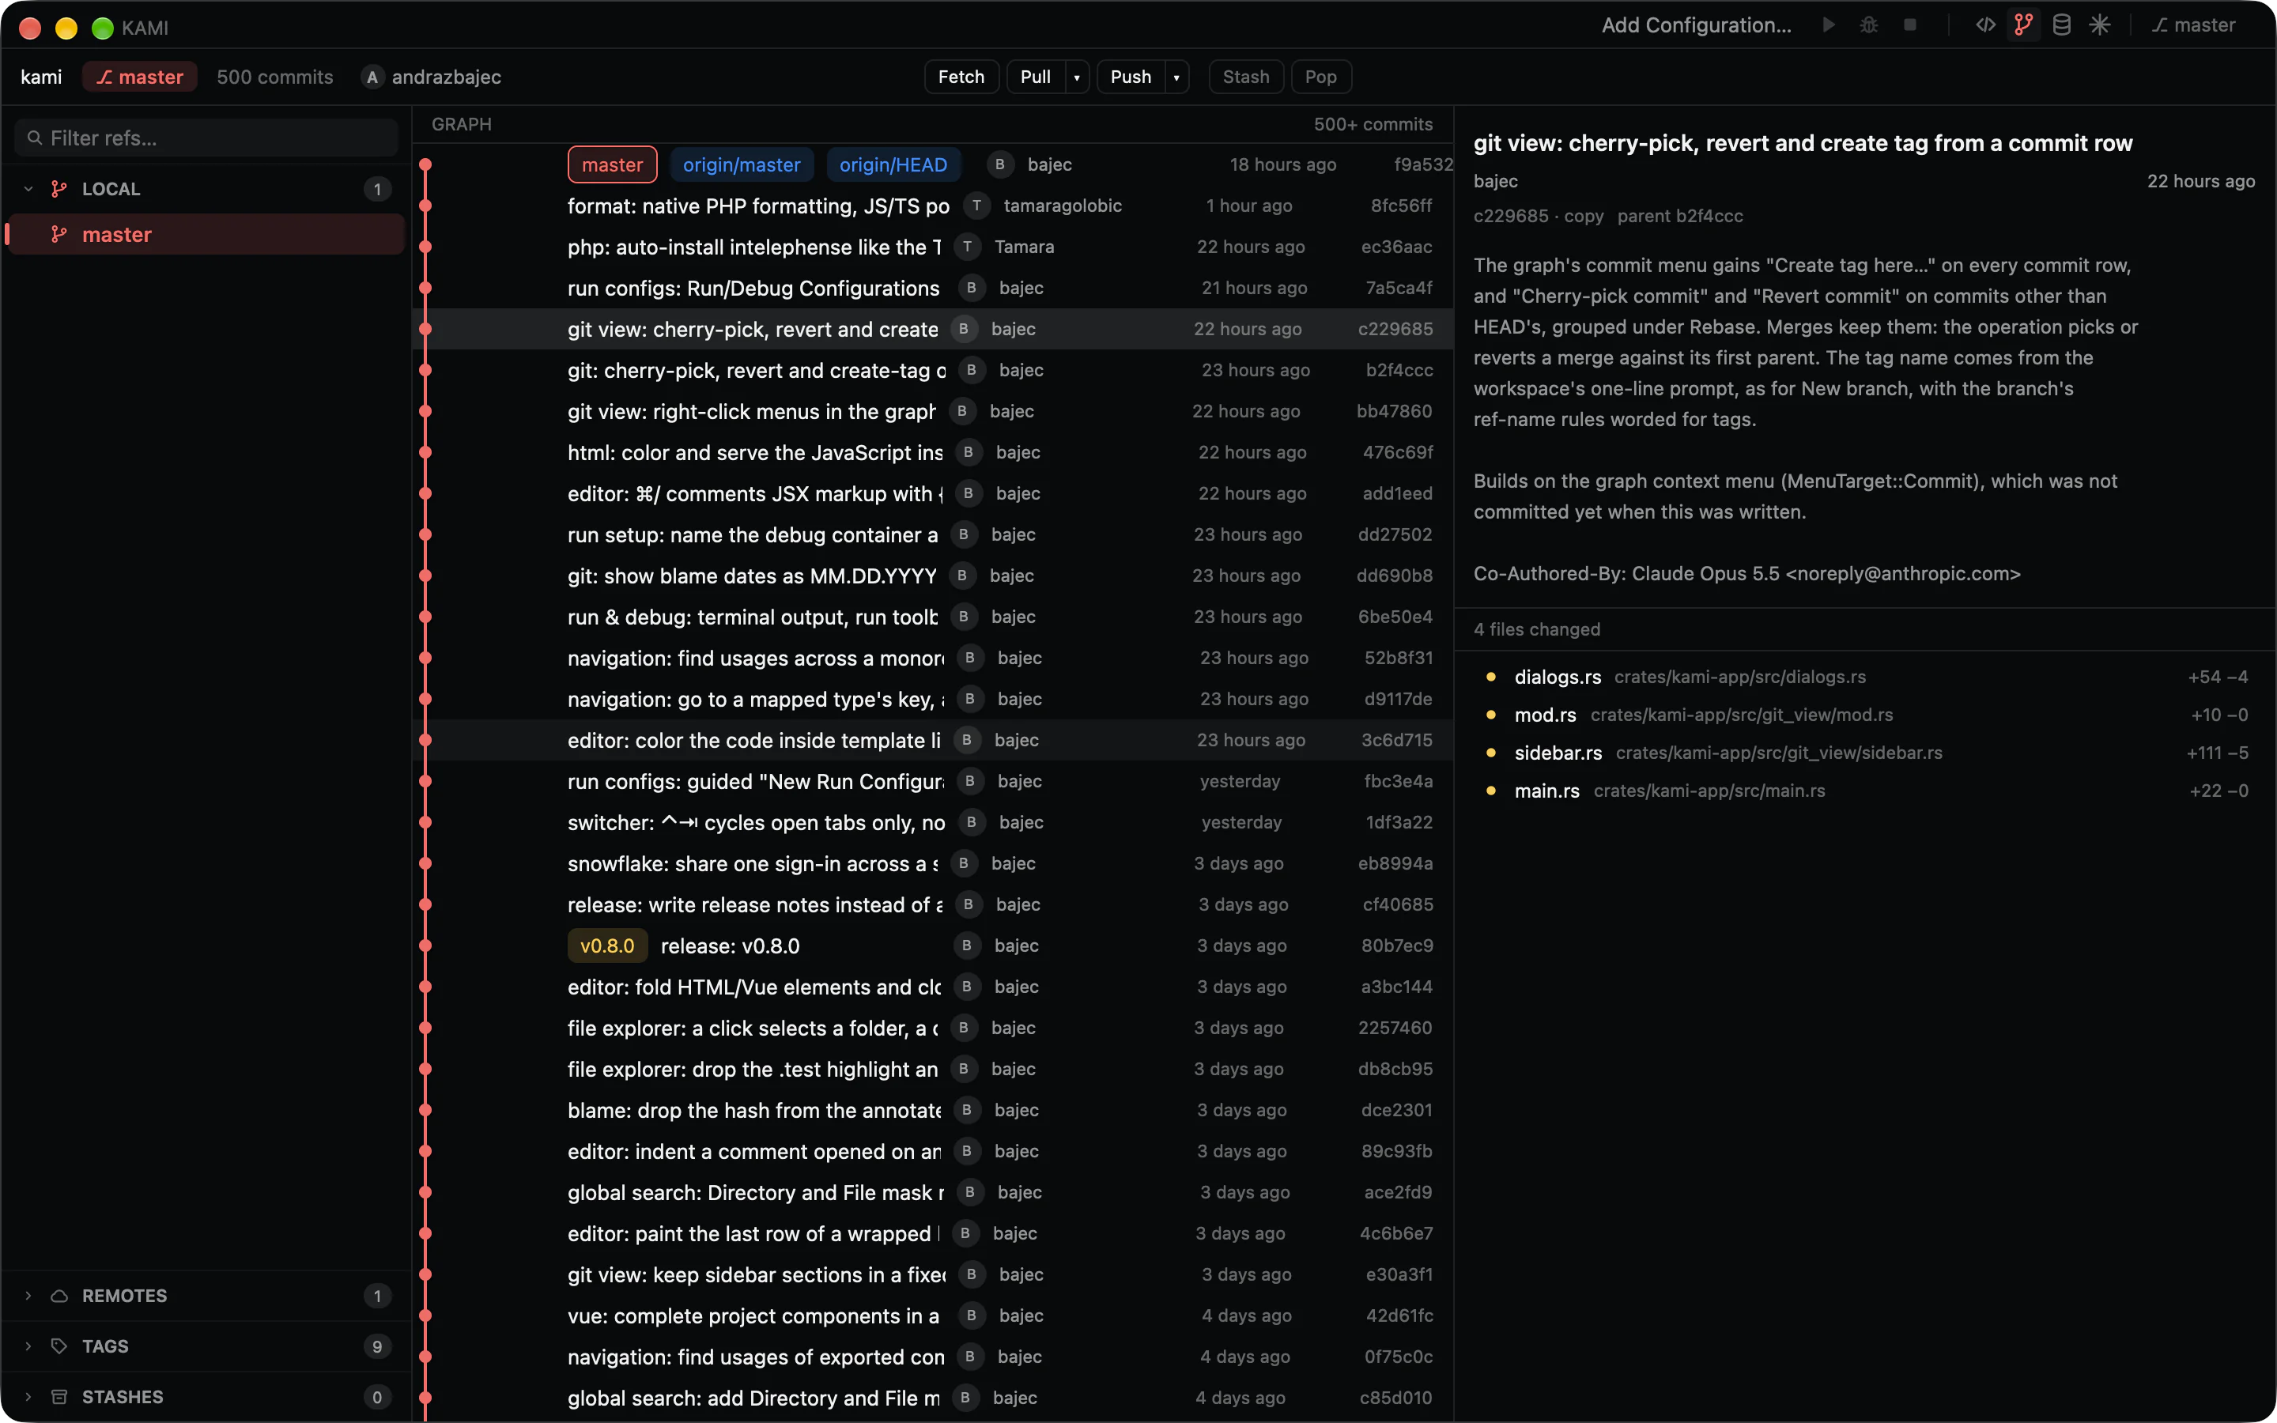Open Add Configuration... selector
The image size is (2277, 1423).
point(1697,25)
